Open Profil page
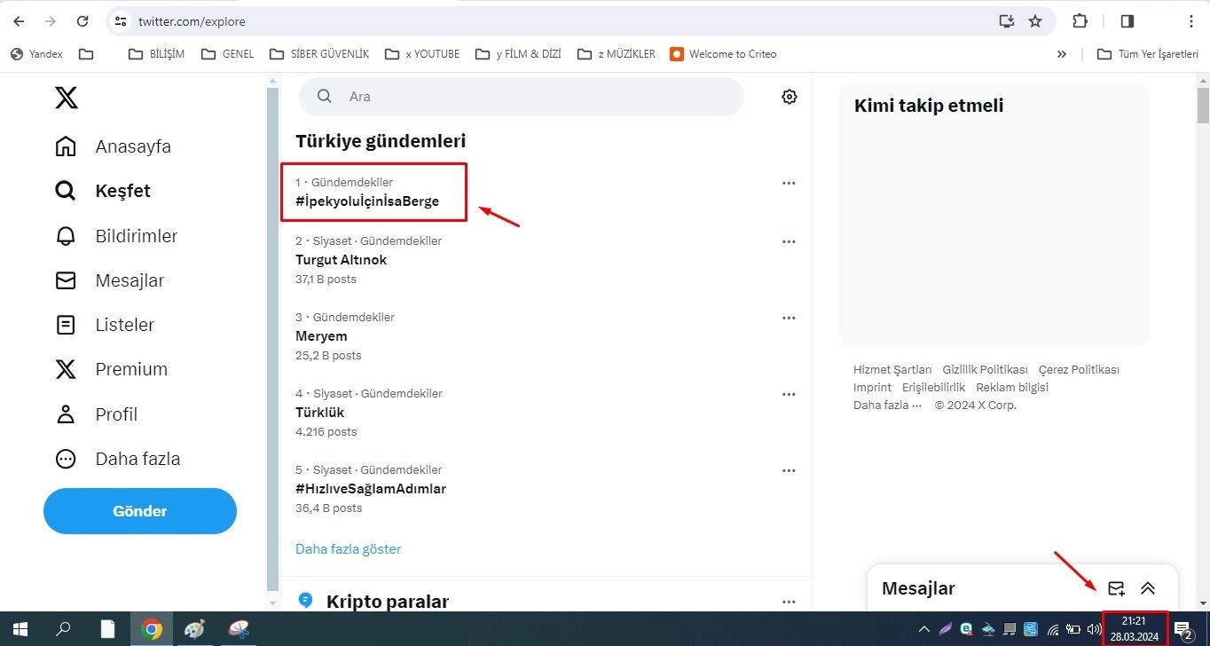This screenshot has width=1210, height=646. click(96, 414)
